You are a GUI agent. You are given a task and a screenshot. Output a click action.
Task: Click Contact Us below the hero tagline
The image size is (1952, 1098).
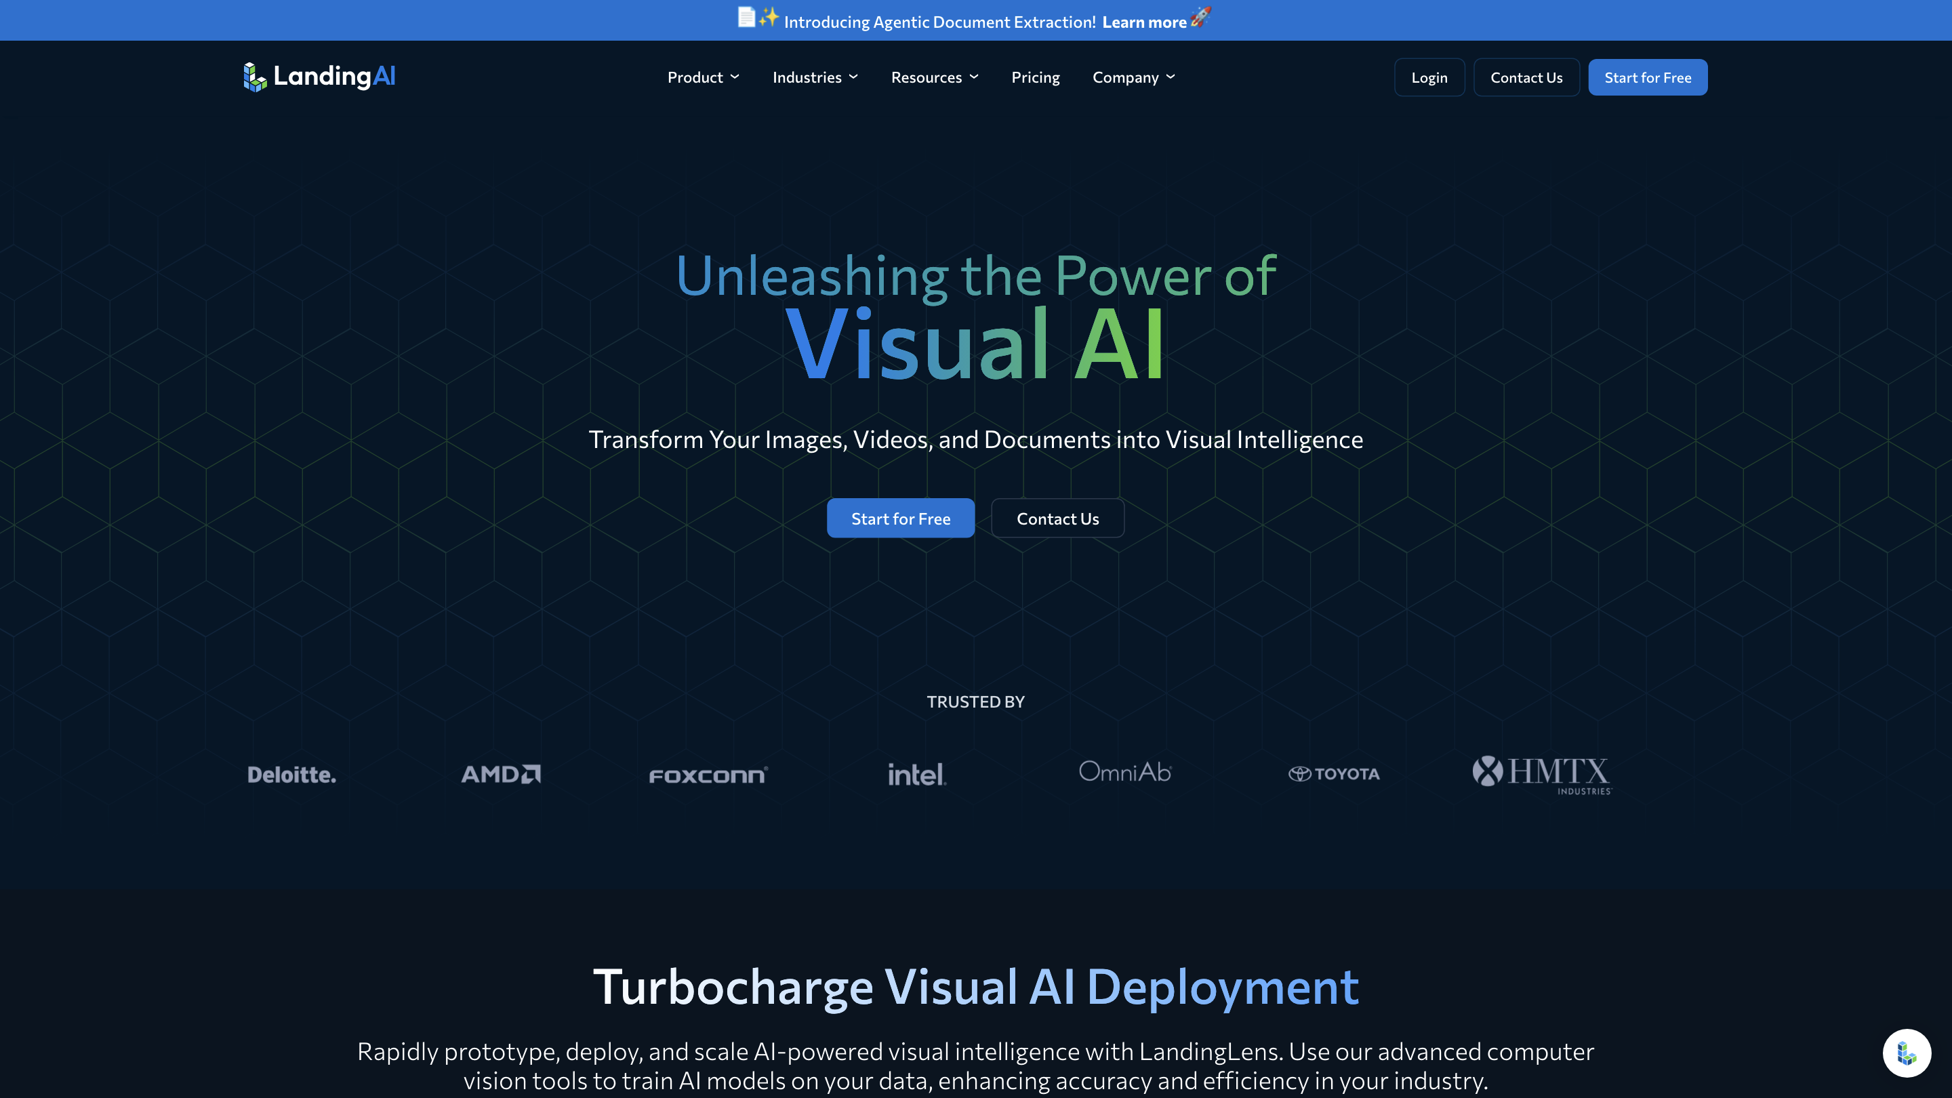pyautogui.click(x=1057, y=518)
